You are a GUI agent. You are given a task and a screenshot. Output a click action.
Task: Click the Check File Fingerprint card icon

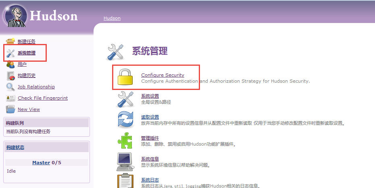tap(11, 98)
